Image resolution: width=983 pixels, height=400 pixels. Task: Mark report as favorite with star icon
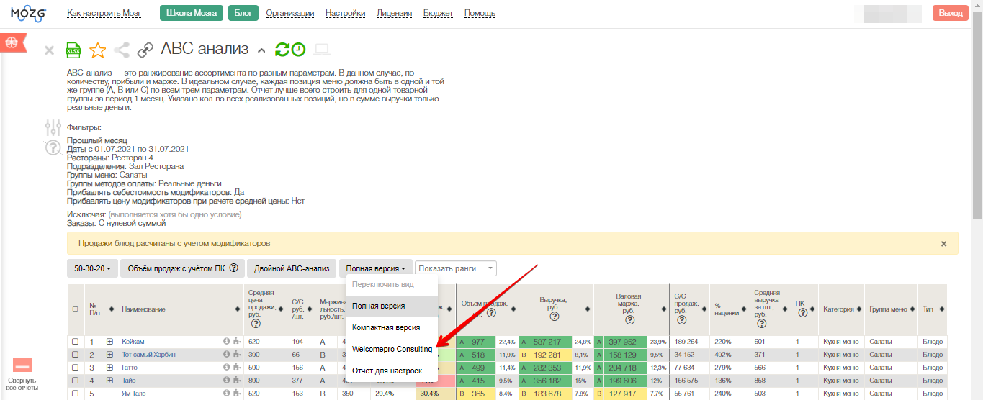pos(97,50)
